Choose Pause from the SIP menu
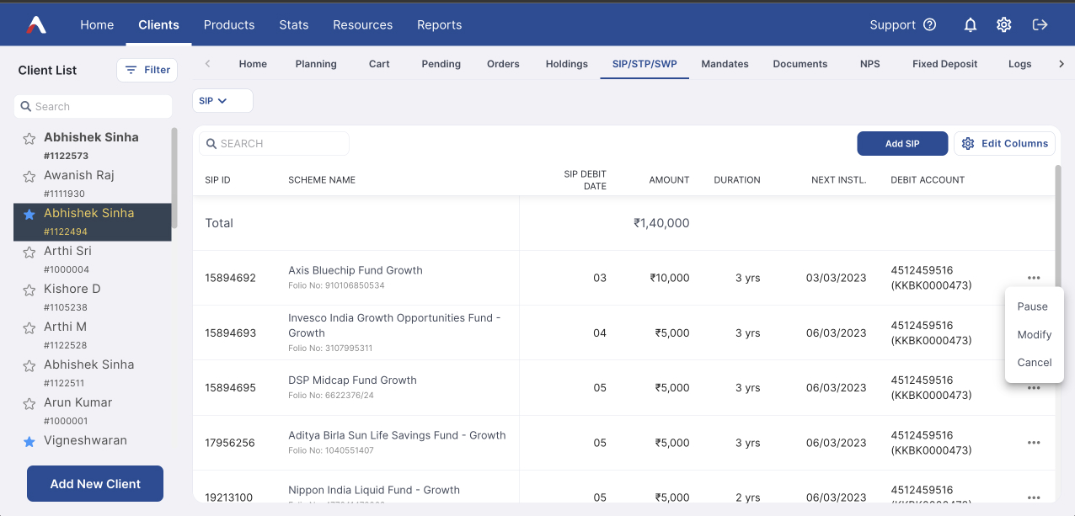The height and width of the screenshot is (516, 1075). point(1033,306)
